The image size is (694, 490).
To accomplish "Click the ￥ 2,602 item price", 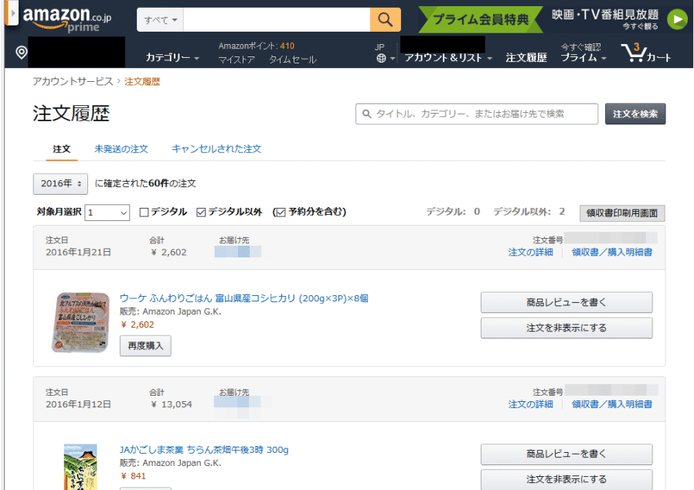I will click(x=138, y=325).
